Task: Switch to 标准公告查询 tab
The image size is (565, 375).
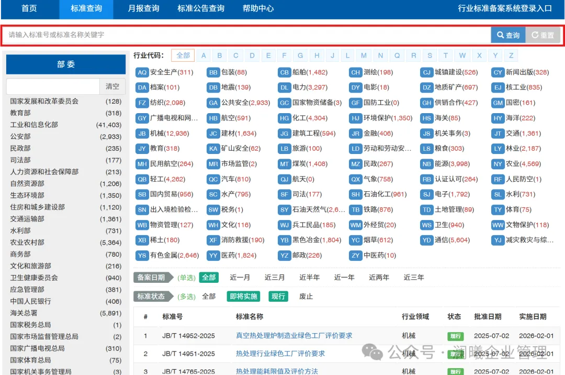Action: 201,8
